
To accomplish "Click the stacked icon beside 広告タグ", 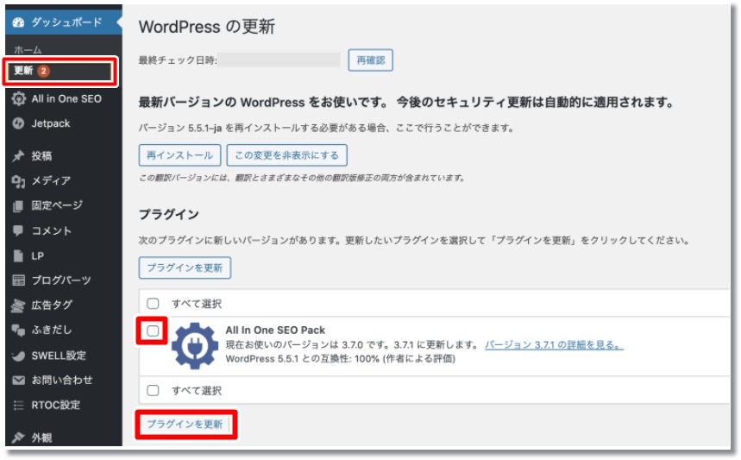I will coord(18,306).
